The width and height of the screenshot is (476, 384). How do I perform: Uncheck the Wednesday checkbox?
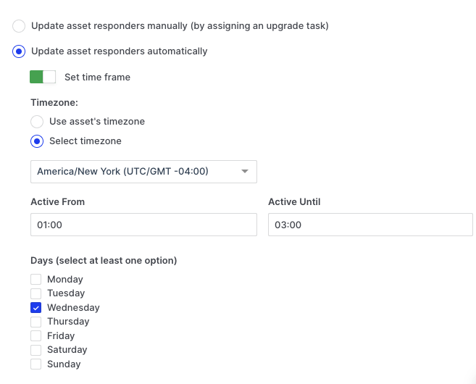(x=36, y=308)
